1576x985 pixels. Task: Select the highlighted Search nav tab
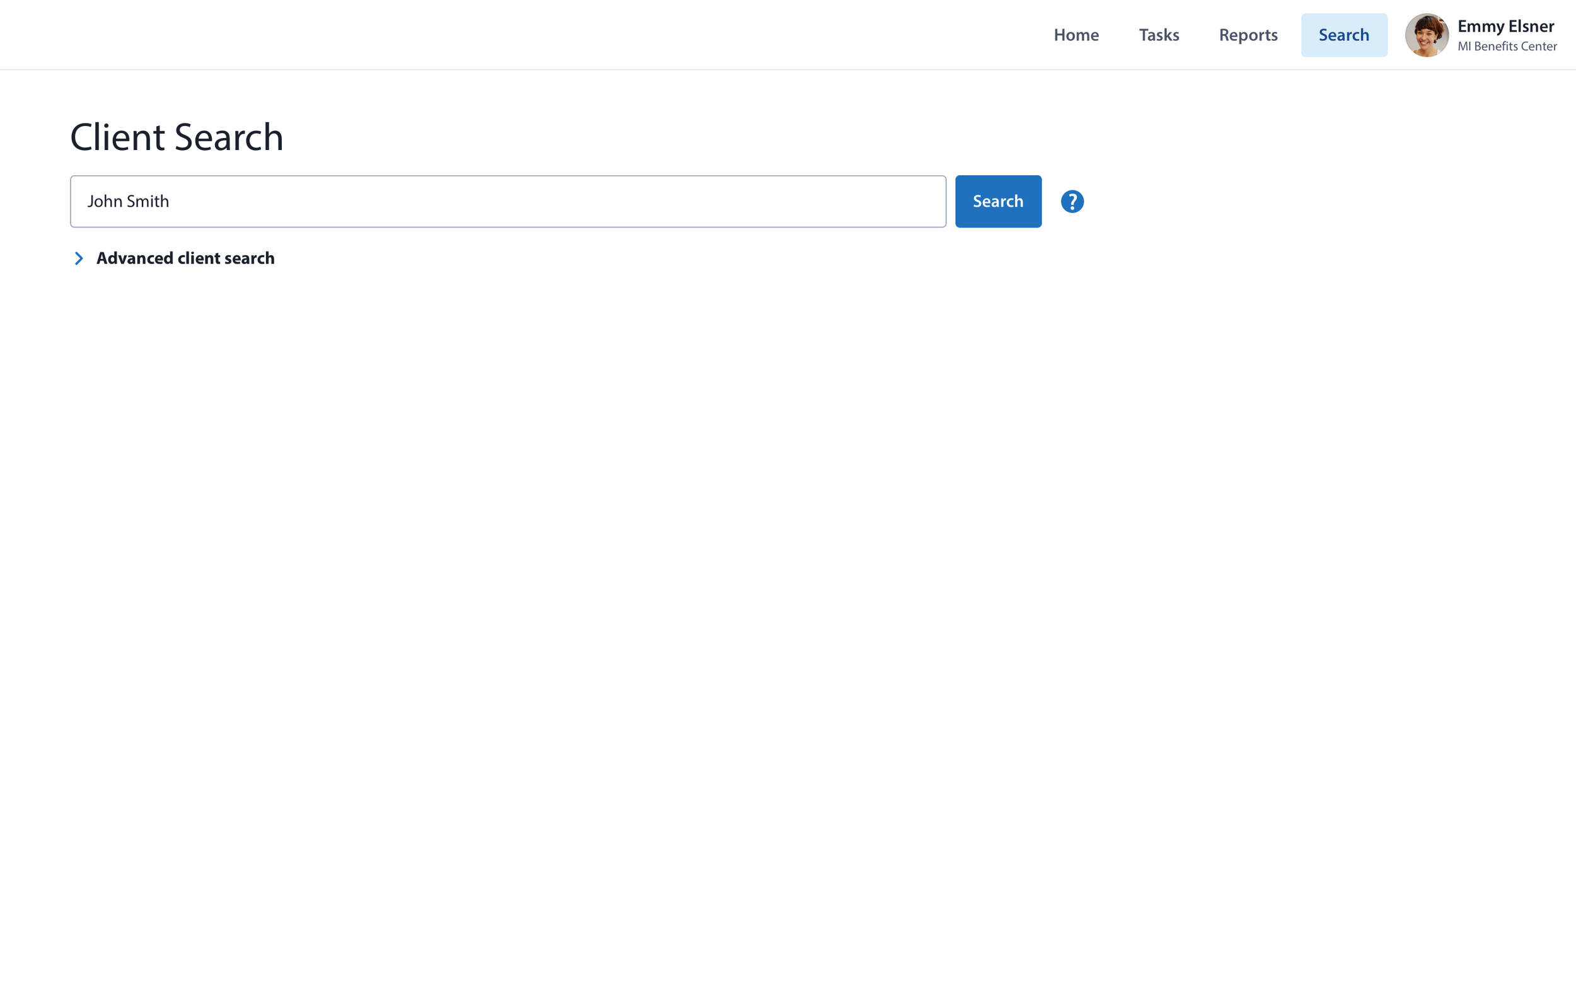coord(1343,35)
